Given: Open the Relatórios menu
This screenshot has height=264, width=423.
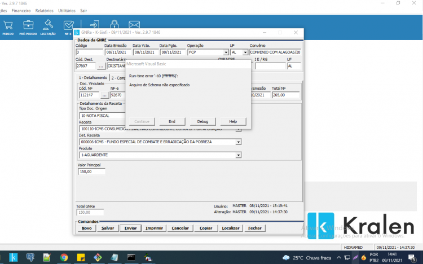Looking at the screenshot, I should pyautogui.click(x=44, y=11).
